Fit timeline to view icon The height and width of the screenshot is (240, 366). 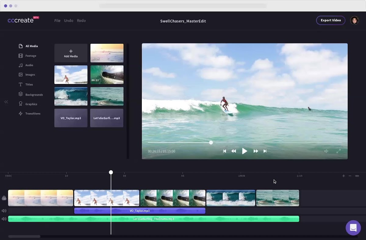(x=357, y=176)
